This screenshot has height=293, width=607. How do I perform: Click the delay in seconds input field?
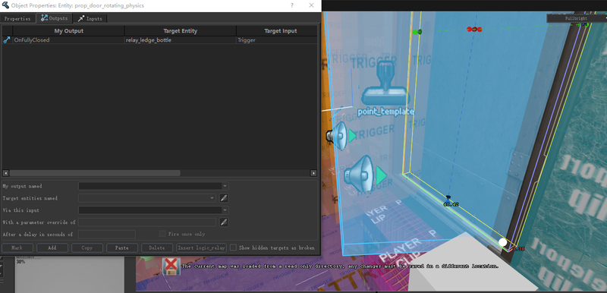[x=107, y=234]
